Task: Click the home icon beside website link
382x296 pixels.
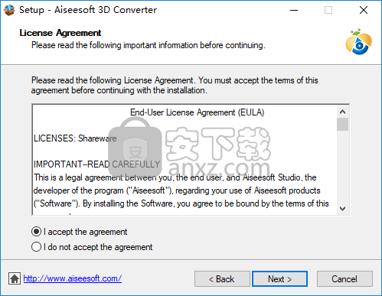Action: coord(15,278)
